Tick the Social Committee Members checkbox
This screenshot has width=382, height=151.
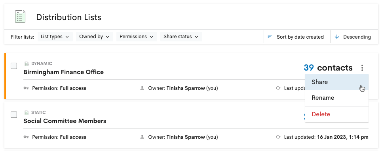click(14, 115)
